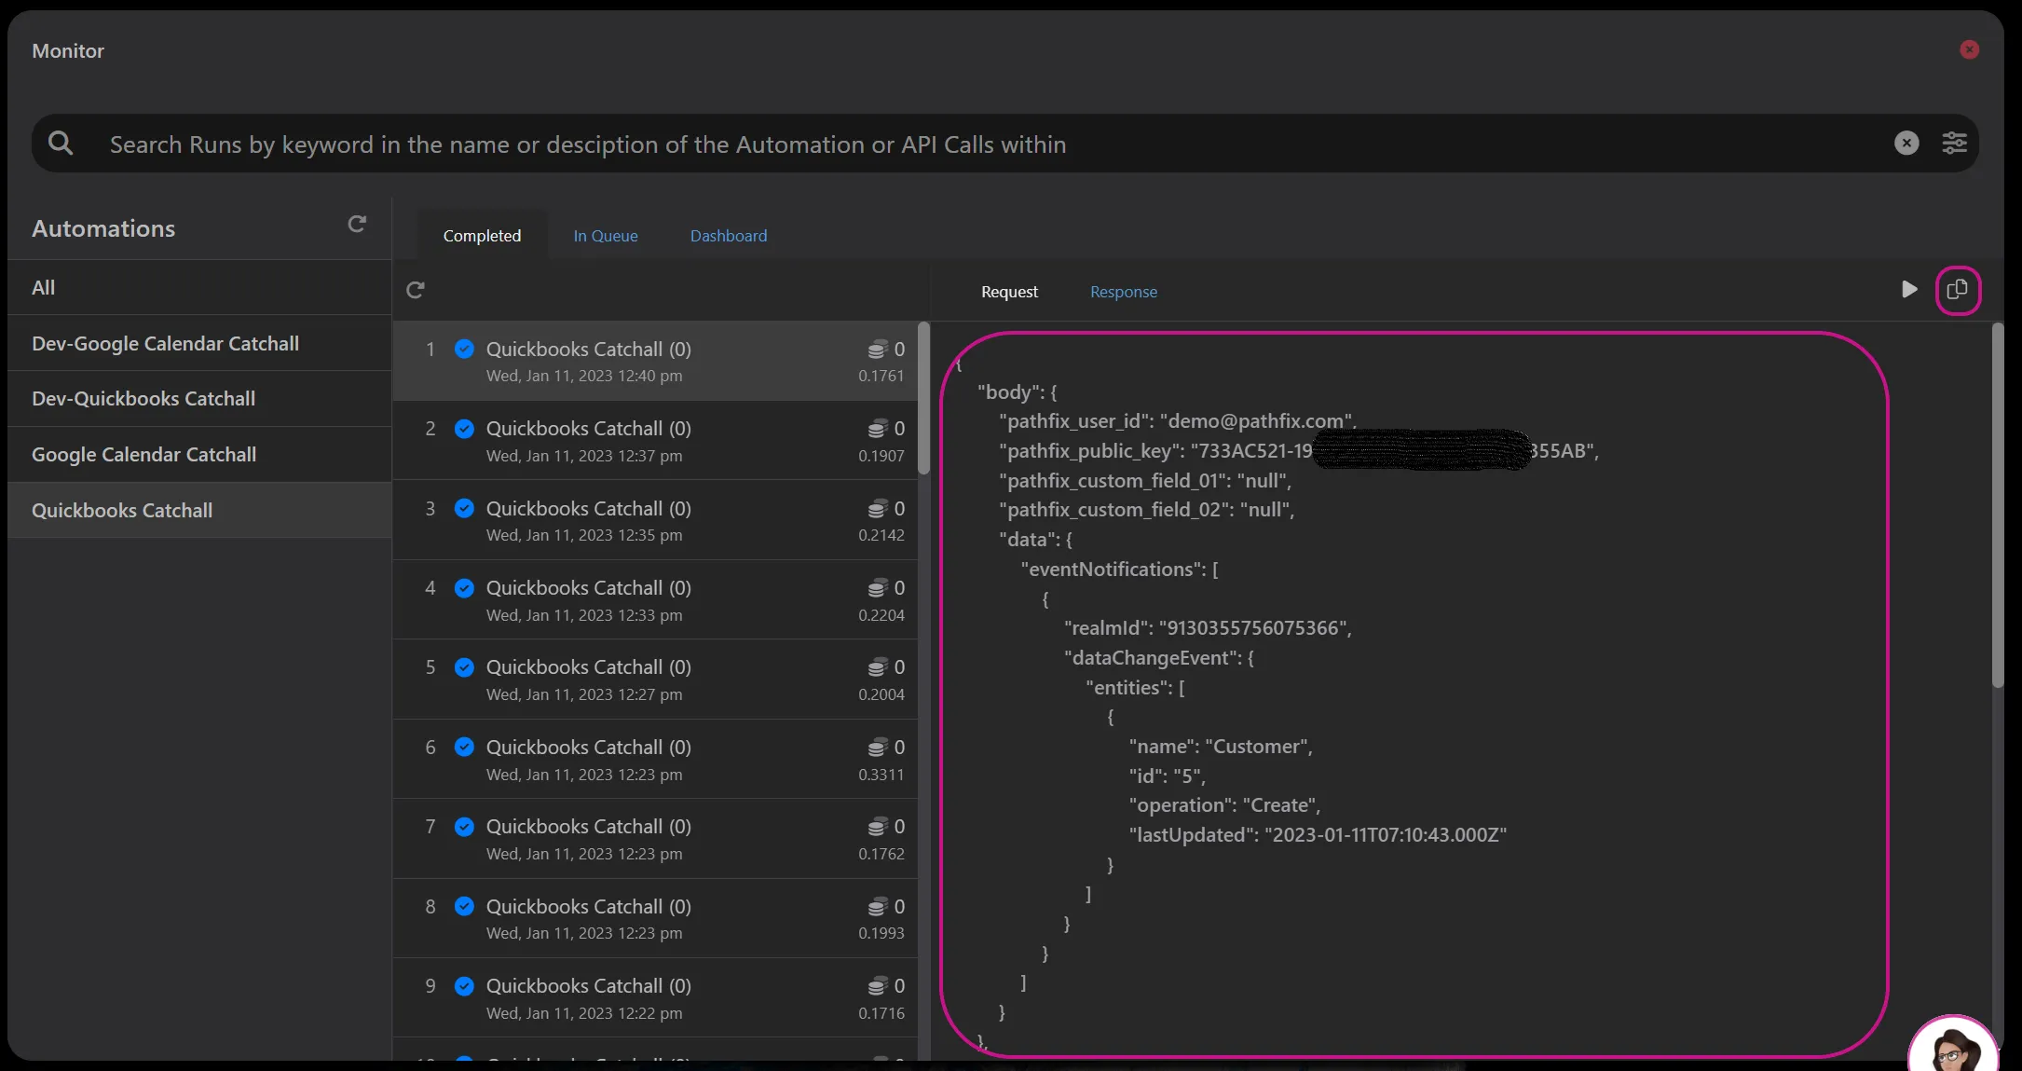Show the Request tab
The width and height of the screenshot is (2022, 1071).
[x=1009, y=292]
